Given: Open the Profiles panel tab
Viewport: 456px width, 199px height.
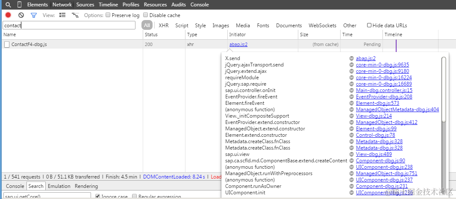Looking at the screenshot, I should tap(131, 5).
